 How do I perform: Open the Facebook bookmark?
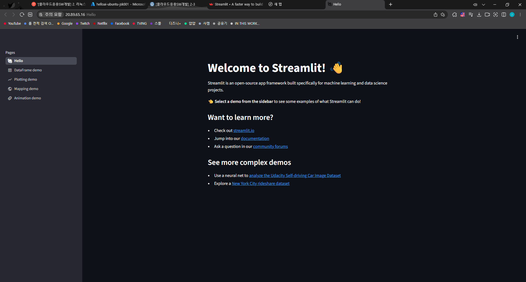120,24
